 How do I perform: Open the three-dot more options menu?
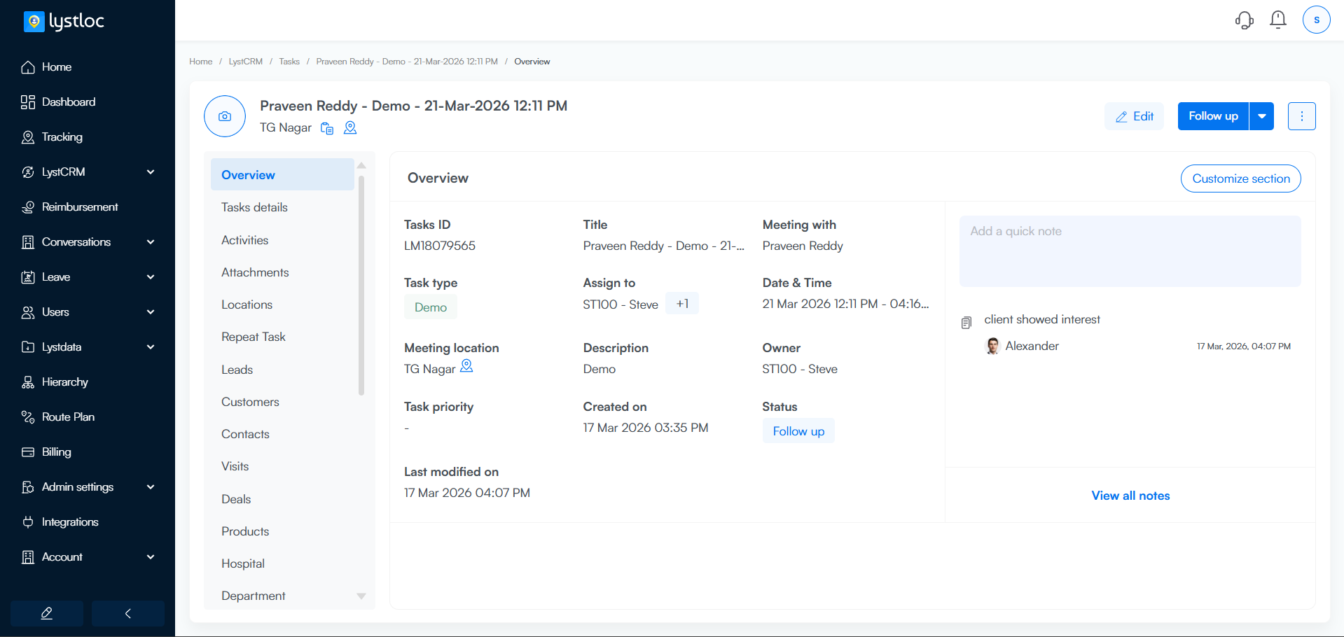click(1301, 116)
